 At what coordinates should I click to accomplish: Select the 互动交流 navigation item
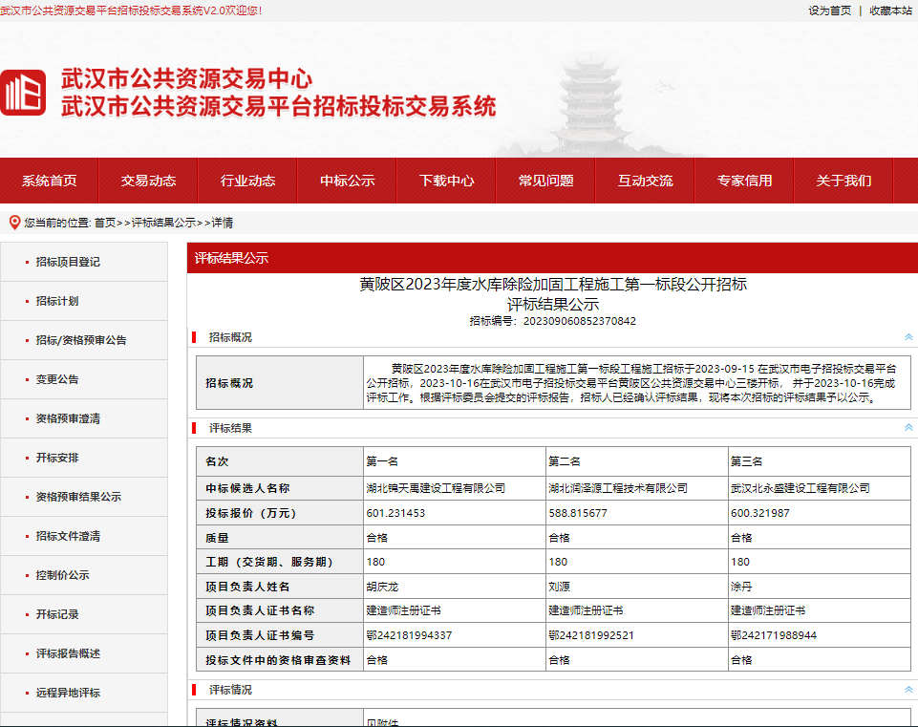point(644,181)
